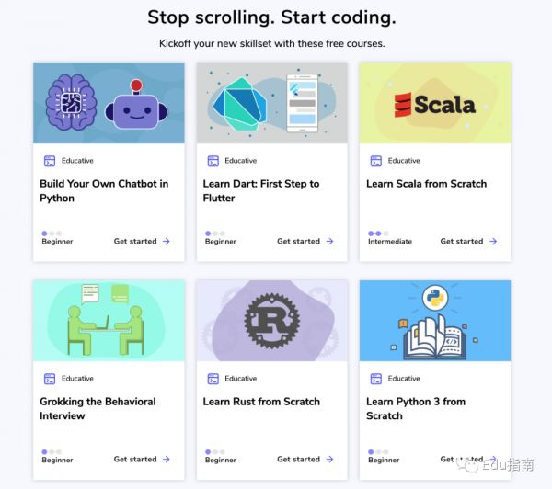
Task: Click arrow icon on Chatbot course card
Action: [167, 242]
